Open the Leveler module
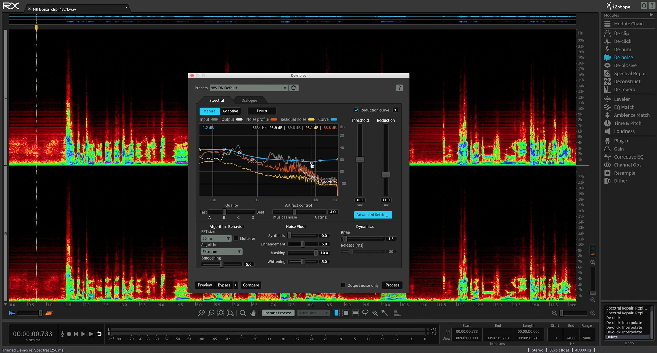The width and height of the screenshot is (657, 353). 621,99
